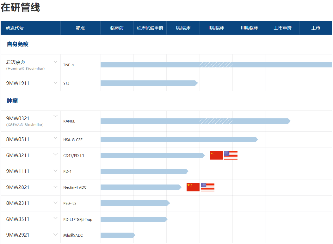Viewport: 333px width, 244px height.
Task: Open the 9MW0321 pipeline entry
Action: [18, 118]
